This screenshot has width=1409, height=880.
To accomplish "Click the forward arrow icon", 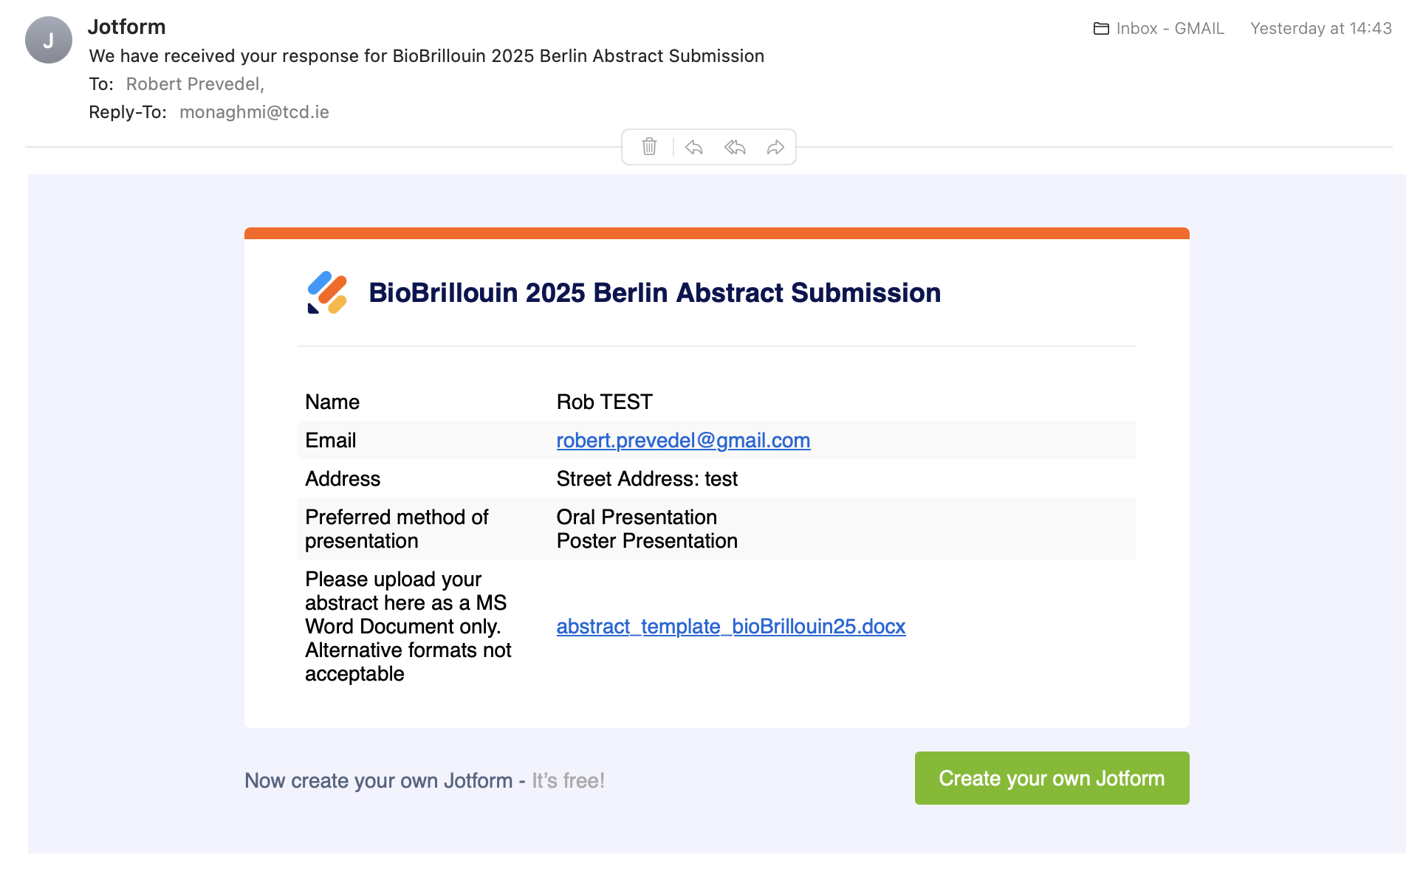I will (x=775, y=147).
